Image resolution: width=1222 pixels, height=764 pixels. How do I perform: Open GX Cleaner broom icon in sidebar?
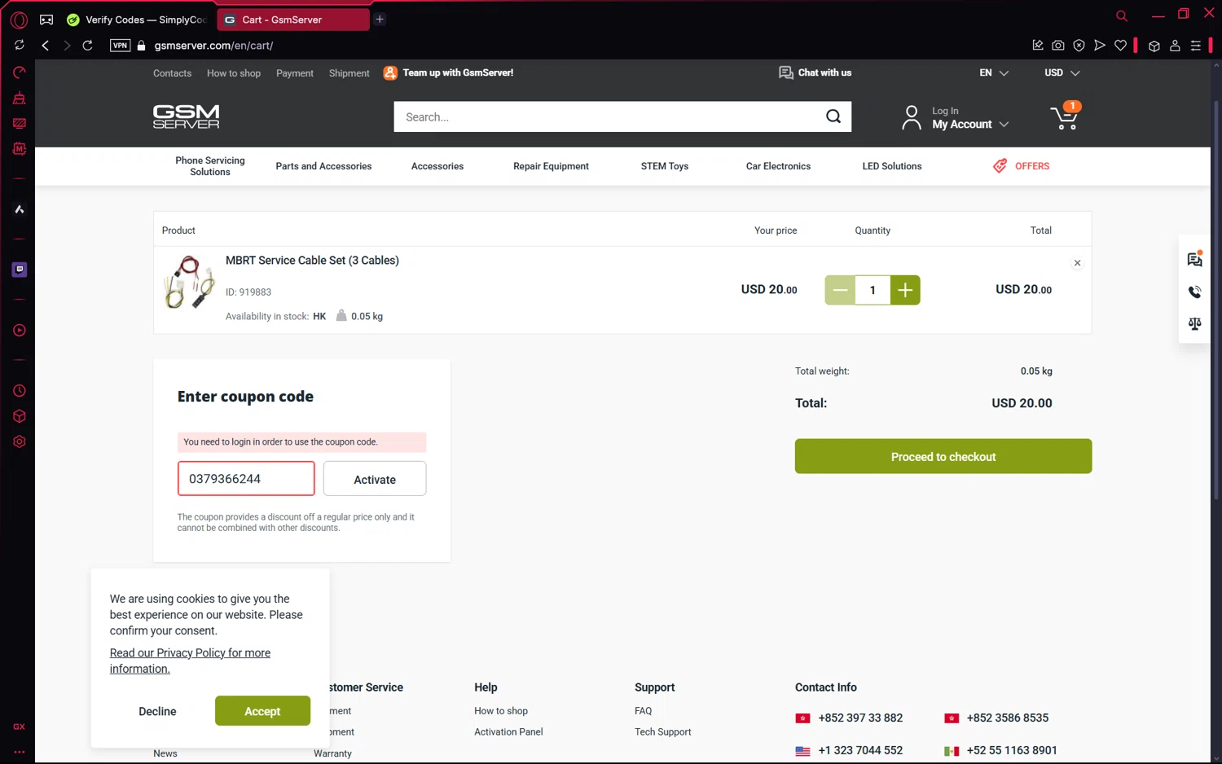point(20,98)
